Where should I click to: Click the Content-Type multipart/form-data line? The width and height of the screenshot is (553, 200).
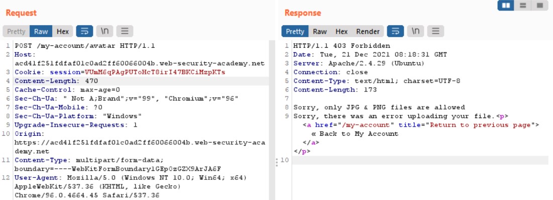click(89, 160)
